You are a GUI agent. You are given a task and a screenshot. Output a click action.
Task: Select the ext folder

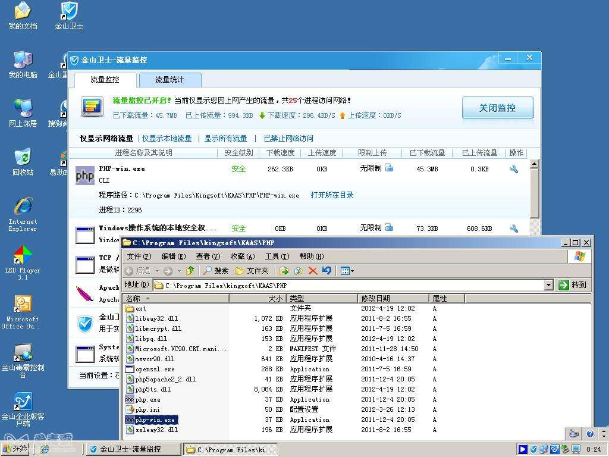coord(136,309)
